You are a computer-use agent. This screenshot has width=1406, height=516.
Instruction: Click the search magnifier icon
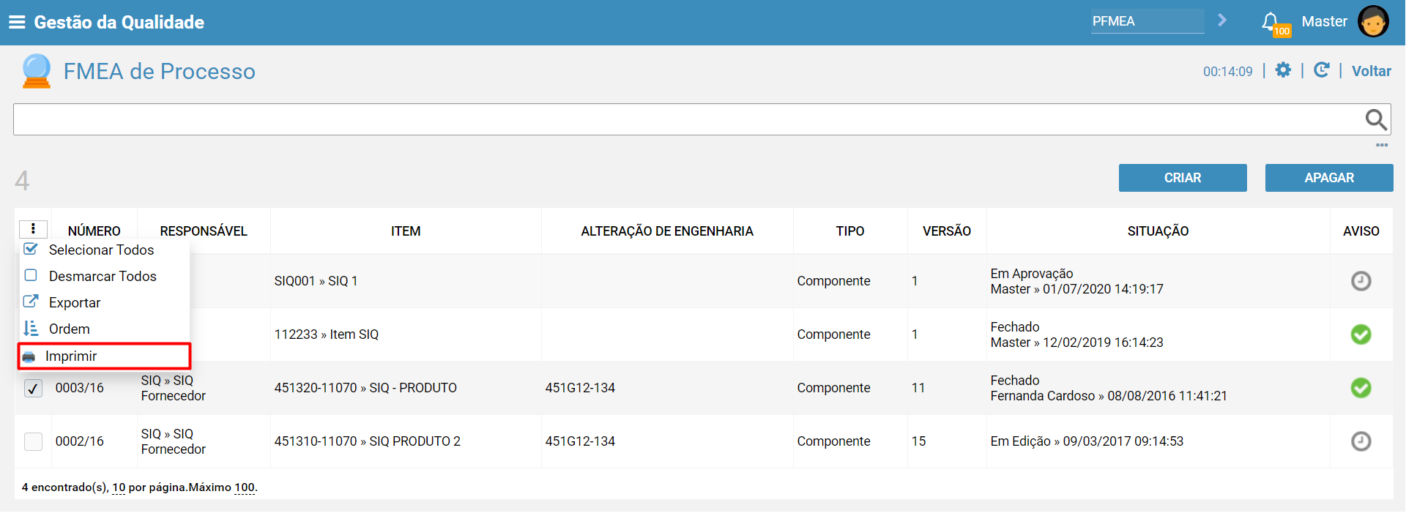[x=1376, y=119]
